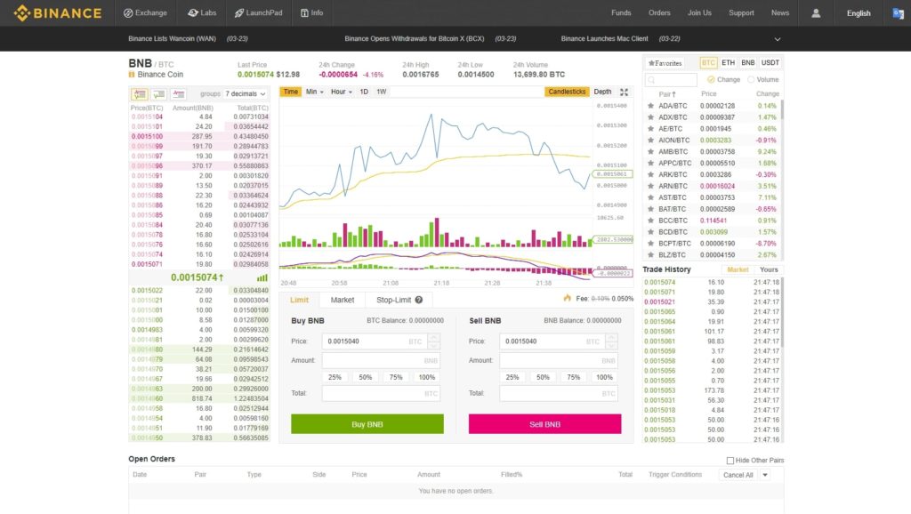
Task: Click the sell order price 0.0015100
Action: point(147,136)
